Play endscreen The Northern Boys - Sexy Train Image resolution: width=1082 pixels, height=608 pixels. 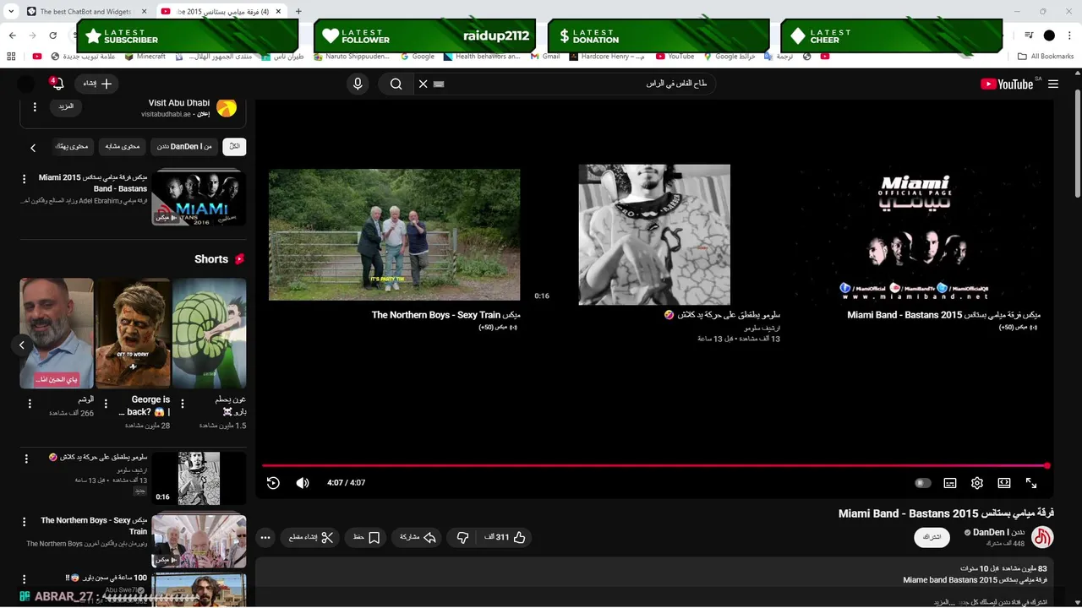point(395,235)
